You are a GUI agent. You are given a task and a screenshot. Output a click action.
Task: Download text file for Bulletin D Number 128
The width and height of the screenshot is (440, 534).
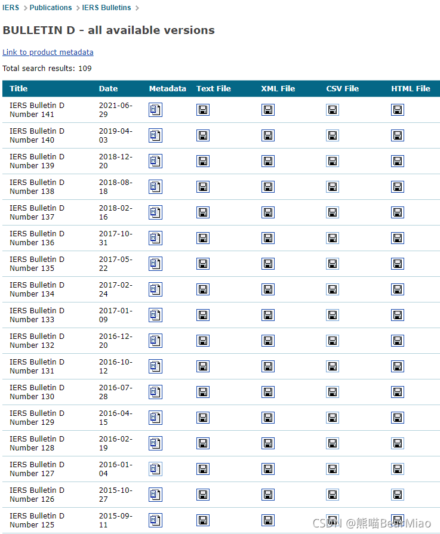point(203,443)
